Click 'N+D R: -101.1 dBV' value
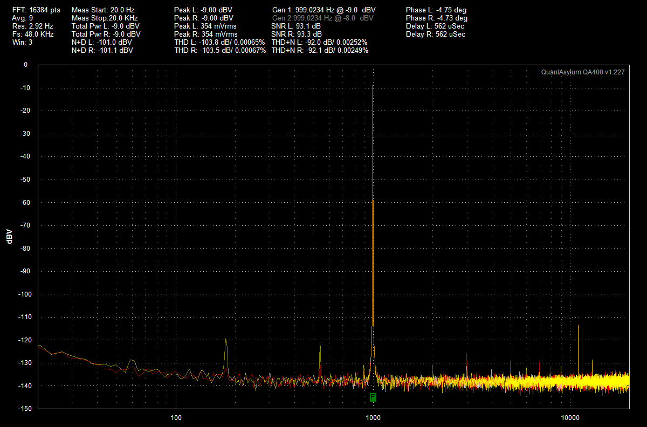 [102, 50]
